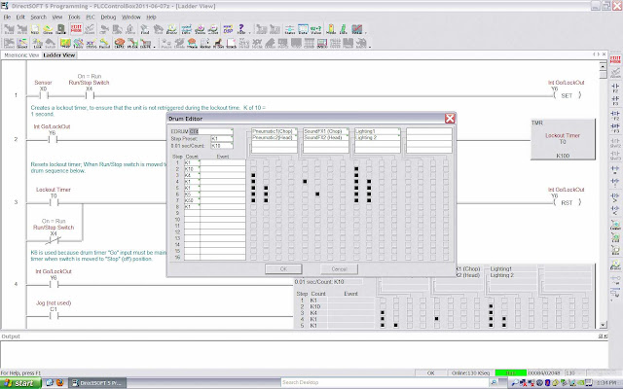Uncheck step 3 box under Pneumatic1(Chop)
The height and width of the screenshot is (389, 623).
(253, 175)
